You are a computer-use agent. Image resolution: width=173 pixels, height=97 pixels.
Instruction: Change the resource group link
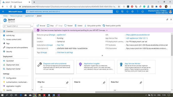tap(52, 35)
